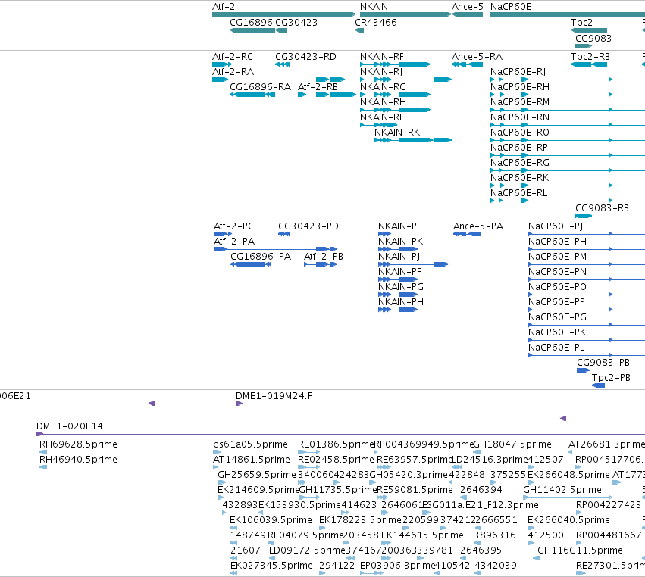645x577 pixels.
Task: Select protein NKAIN-PI
Action: coord(384,234)
